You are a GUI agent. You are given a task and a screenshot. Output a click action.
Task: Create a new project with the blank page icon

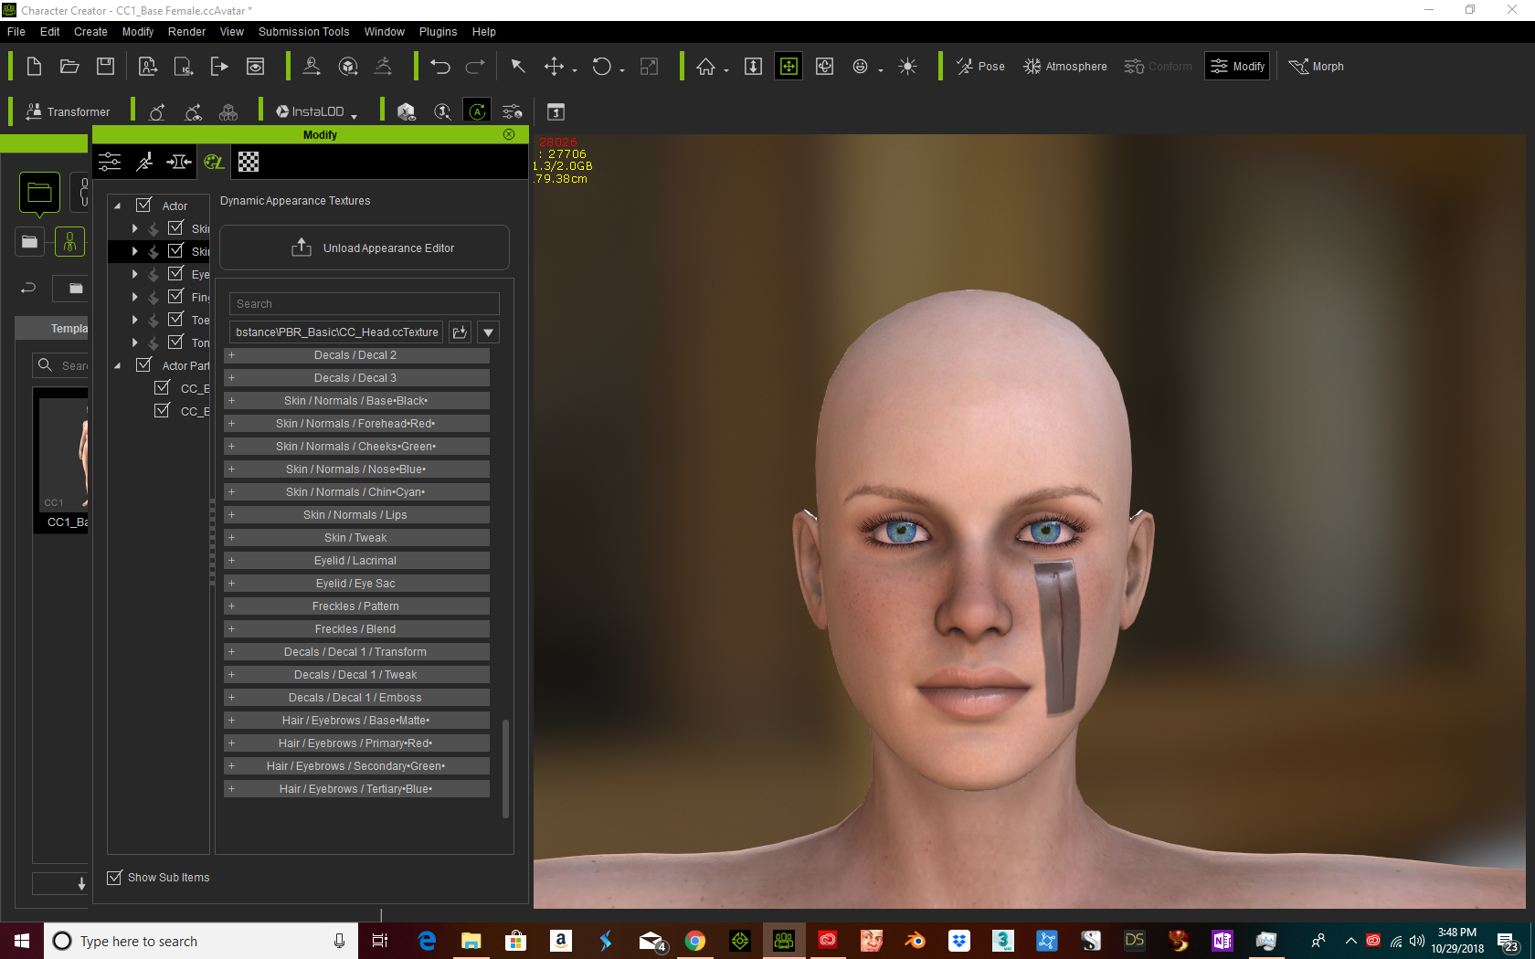pyautogui.click(x=34, y=67)
